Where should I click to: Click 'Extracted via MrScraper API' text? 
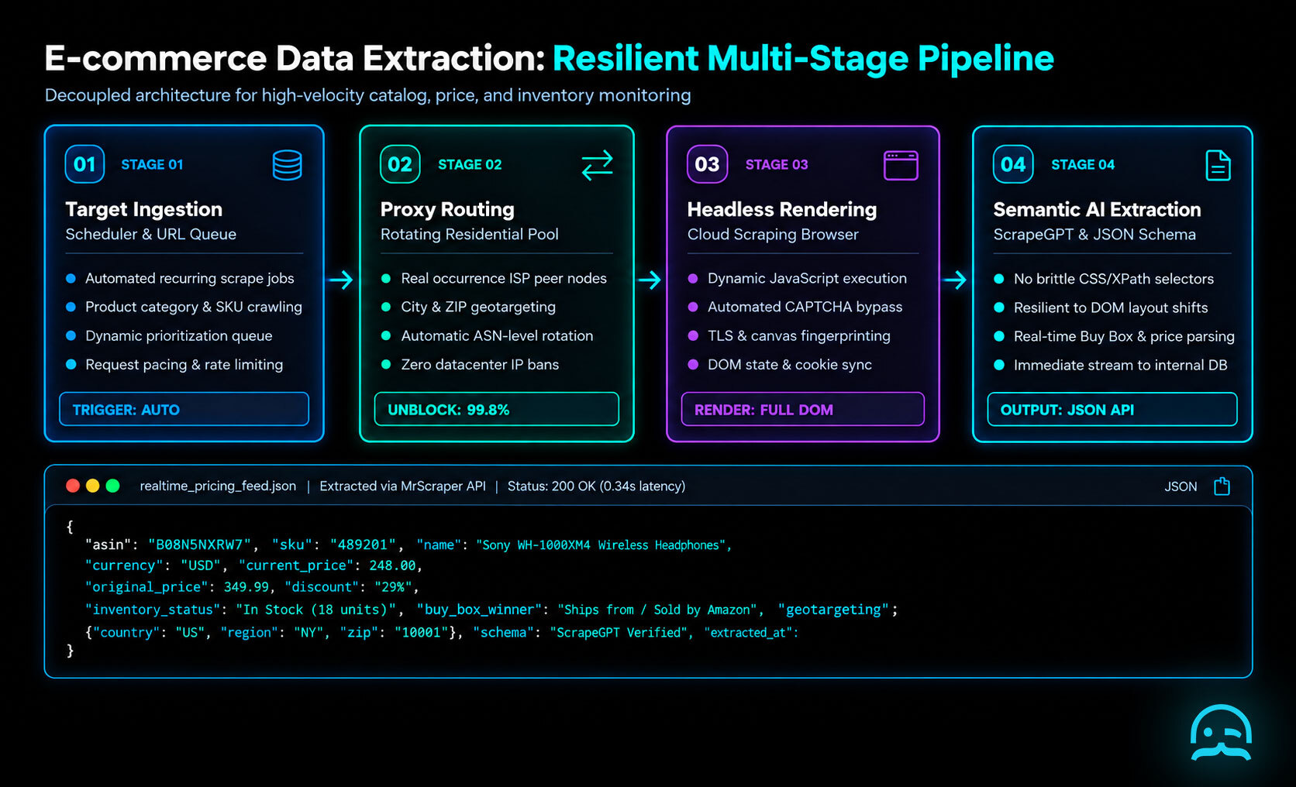[x=402, y=486]
